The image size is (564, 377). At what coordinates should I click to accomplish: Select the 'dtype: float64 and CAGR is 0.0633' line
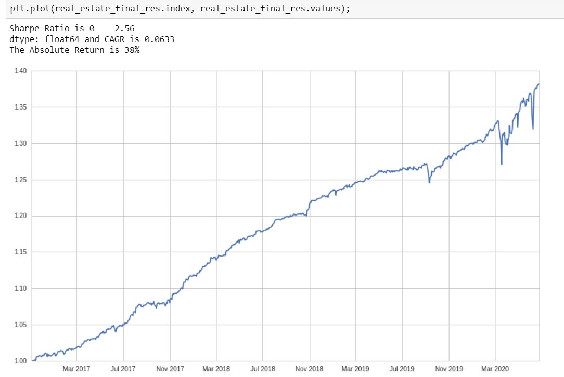click(92, 39)
